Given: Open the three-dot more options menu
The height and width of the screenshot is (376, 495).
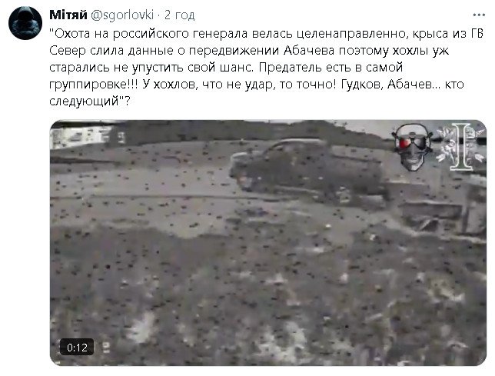Looking at the screenshot, I should pyautogui.click(x=479, y=15).
